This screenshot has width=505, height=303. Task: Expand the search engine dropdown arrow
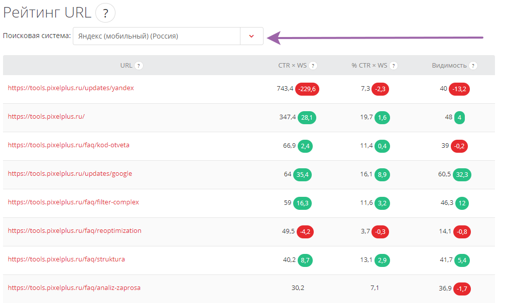pos(251,36)
